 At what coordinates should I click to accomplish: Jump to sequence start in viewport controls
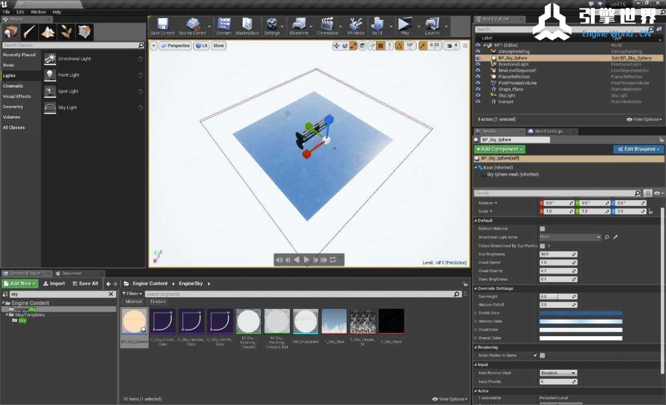point(279,259)
